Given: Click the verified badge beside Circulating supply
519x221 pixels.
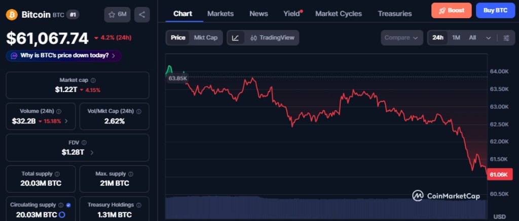Looking at the screenshot, I should pos(68,205).
